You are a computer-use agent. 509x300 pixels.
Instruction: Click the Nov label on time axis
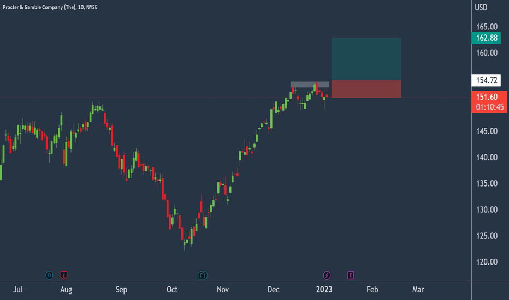tap(223, 289)
